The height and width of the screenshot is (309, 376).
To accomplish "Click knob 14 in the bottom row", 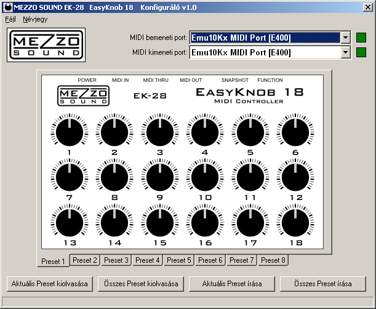I will 114,223.
